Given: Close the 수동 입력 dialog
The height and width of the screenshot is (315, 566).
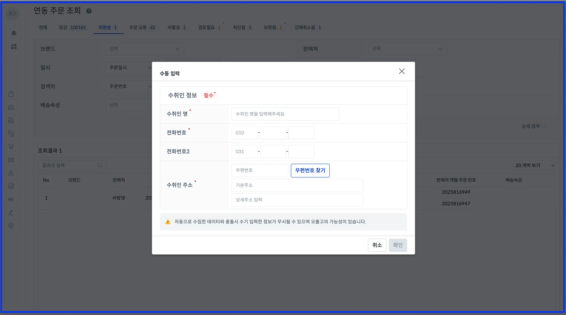Looking at the screenshot, I should point(402,71).
